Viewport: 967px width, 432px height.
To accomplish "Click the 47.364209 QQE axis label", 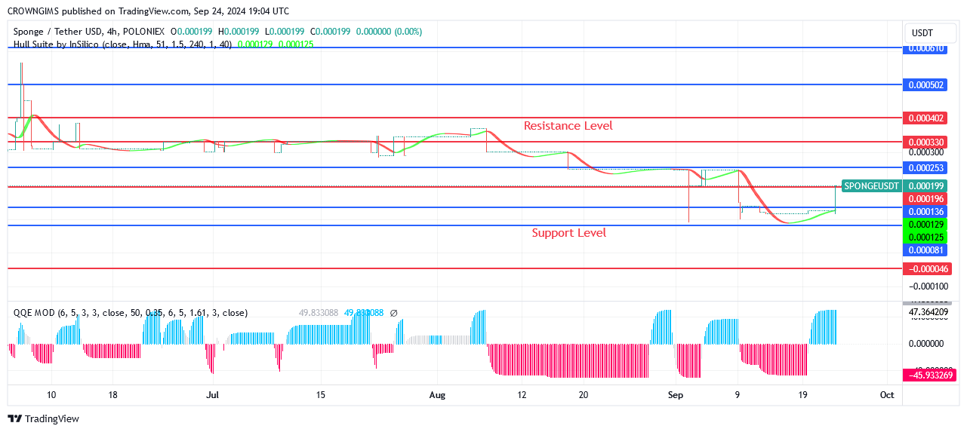I will [929, 311].
